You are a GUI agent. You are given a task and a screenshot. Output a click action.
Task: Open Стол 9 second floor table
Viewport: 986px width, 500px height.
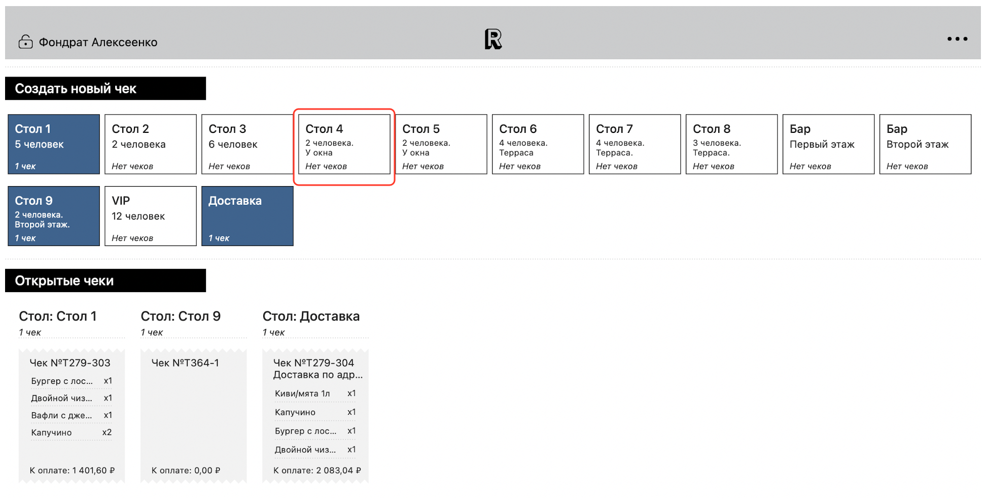pos(54,216)
